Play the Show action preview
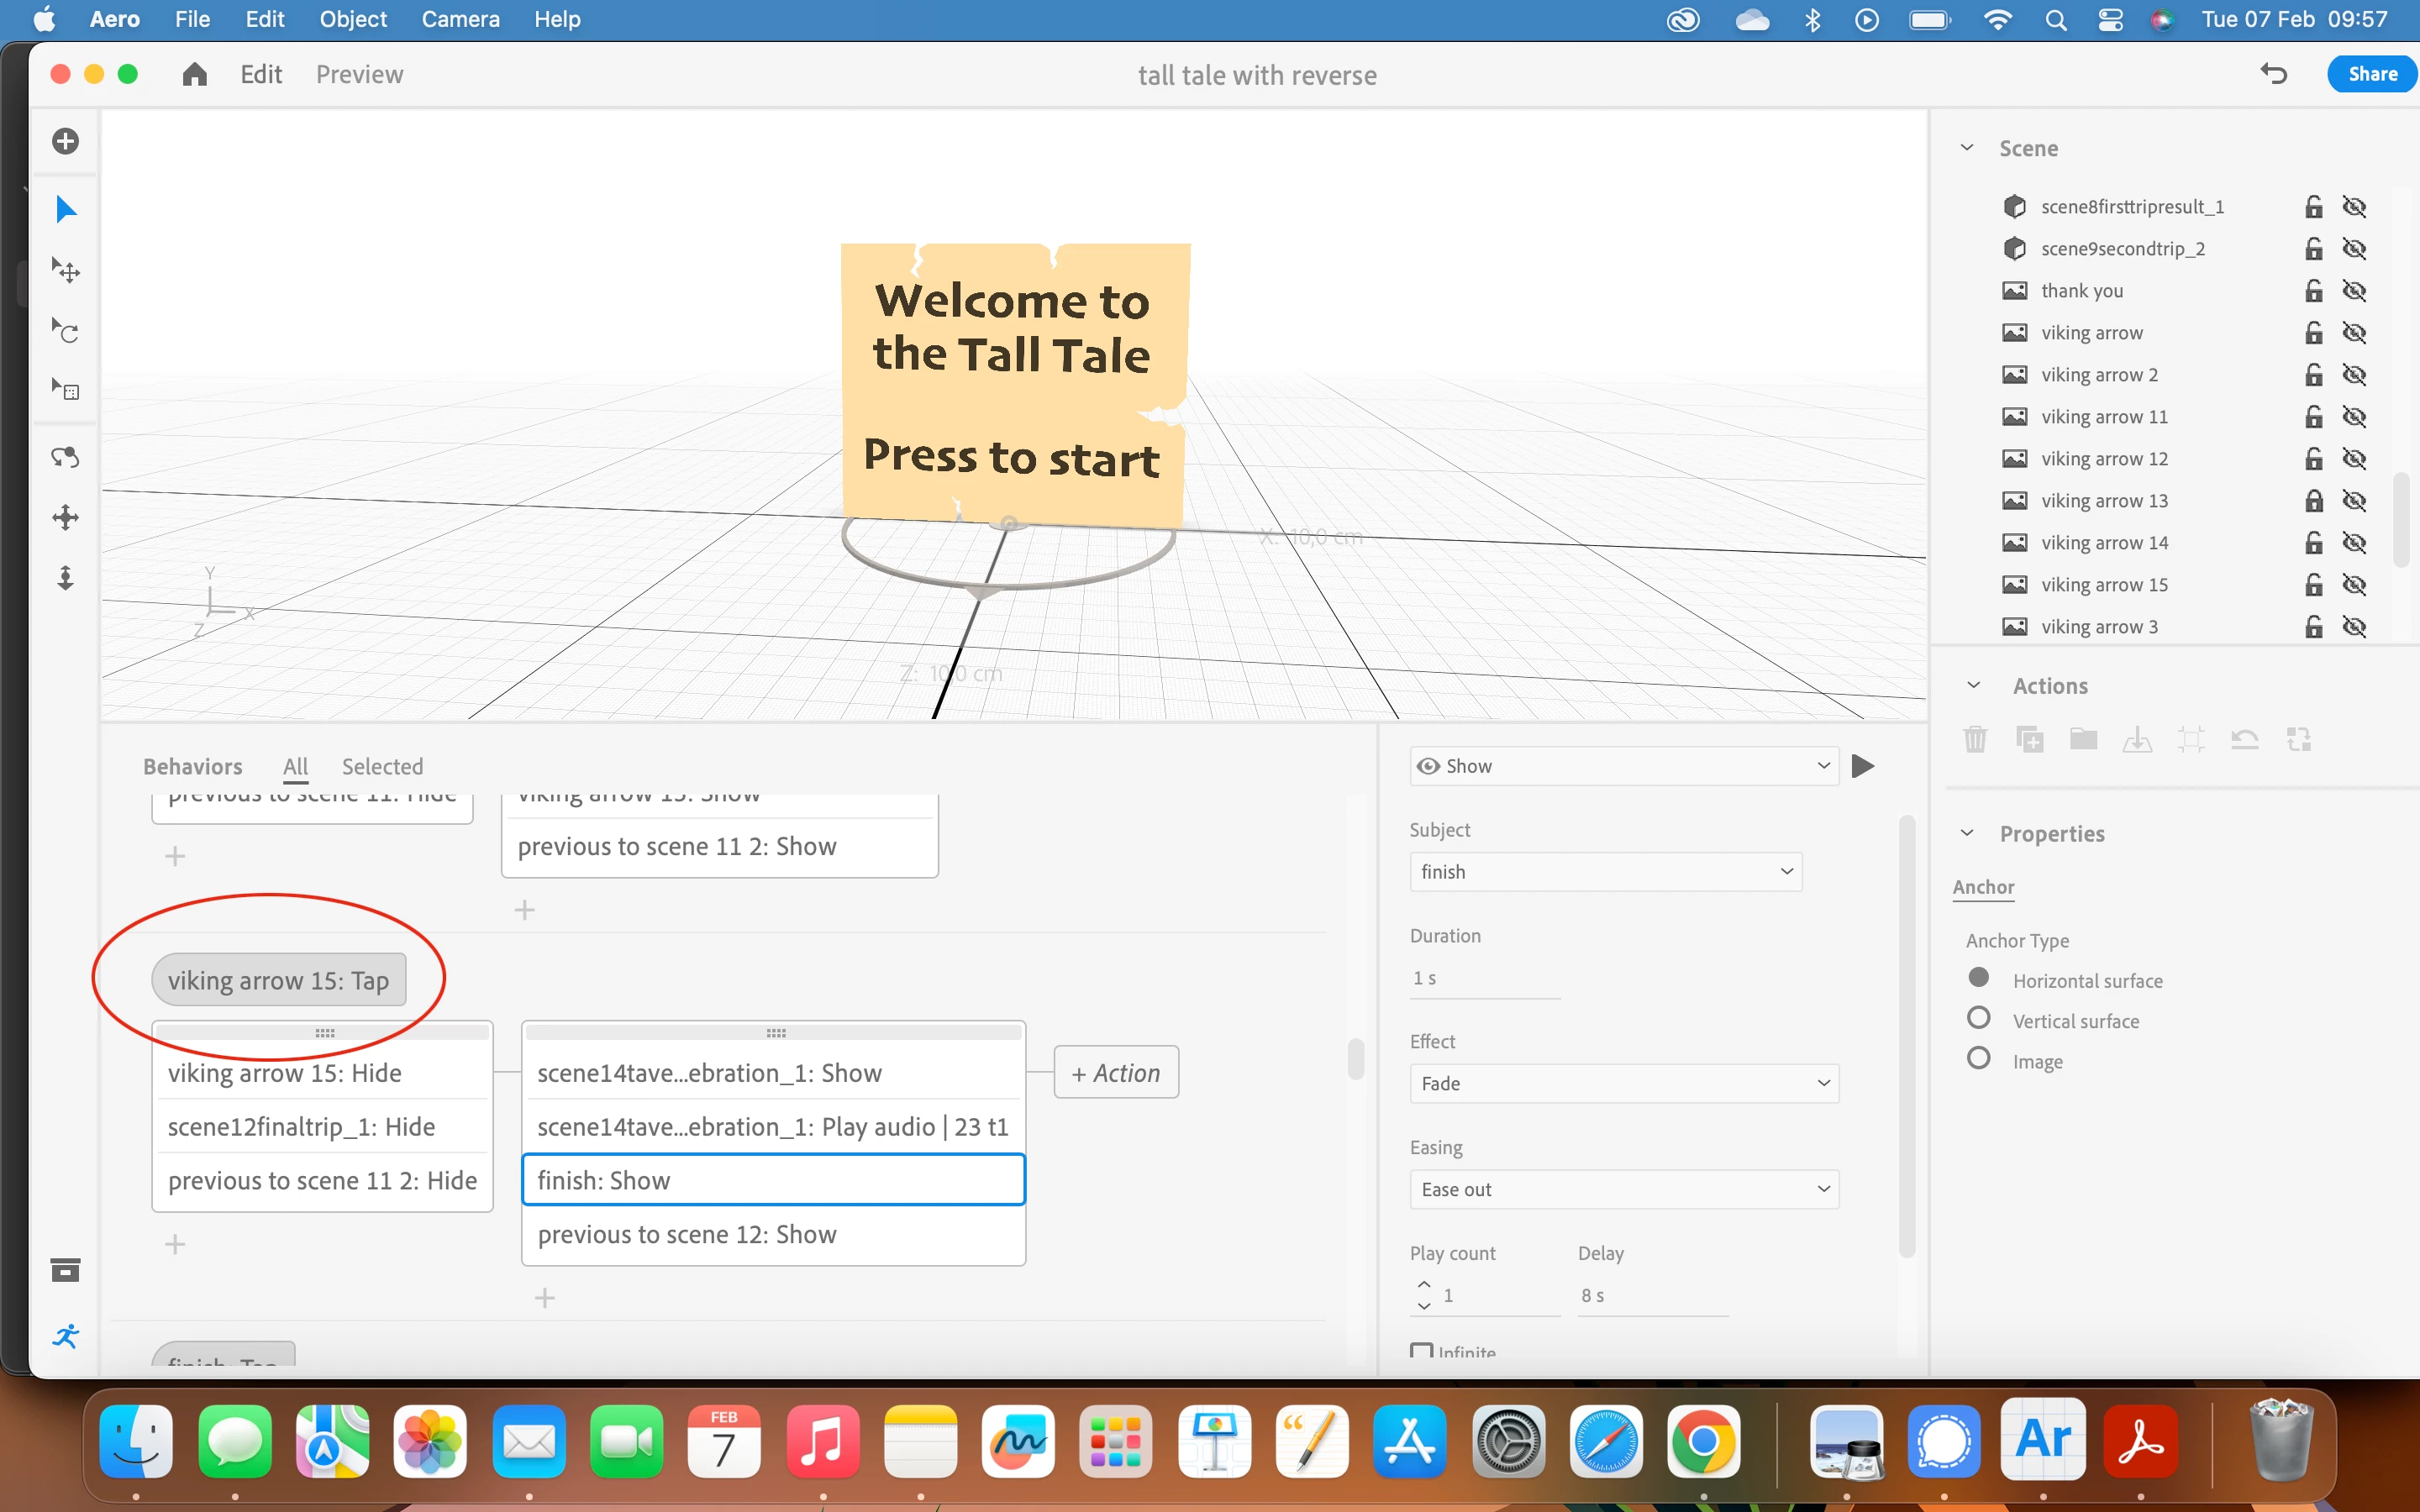This screenshot has width=2420, height=1512. pyautogui.click(x=1862, y=766)
